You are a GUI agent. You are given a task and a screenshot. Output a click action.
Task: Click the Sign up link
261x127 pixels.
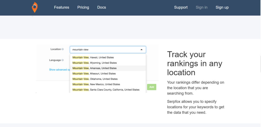(x=222, y=7)
